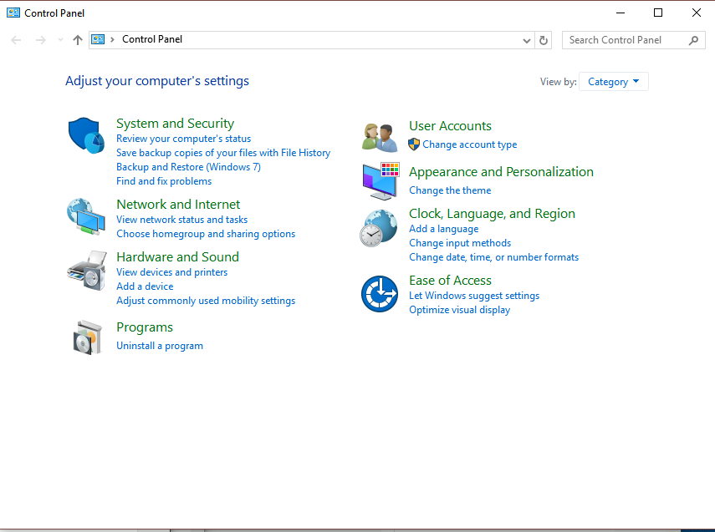Open Change date, time, or number formats
The height and width of the screenshot is (532, 715).
point(494,257)
